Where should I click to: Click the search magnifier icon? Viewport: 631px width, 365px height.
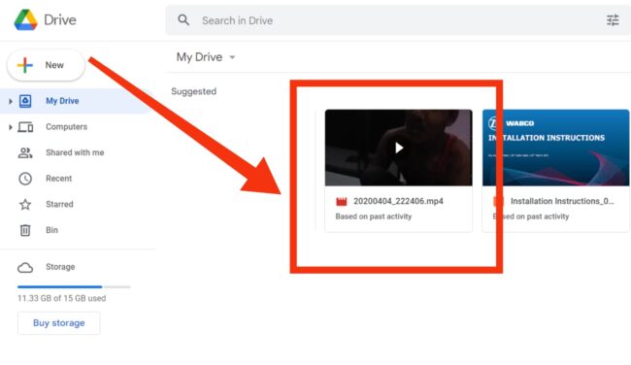(183, 20)
